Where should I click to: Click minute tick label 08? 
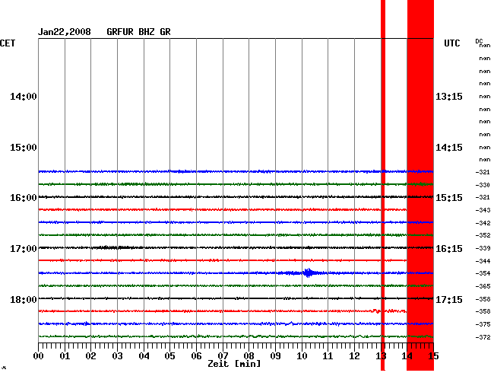(249, 356)
